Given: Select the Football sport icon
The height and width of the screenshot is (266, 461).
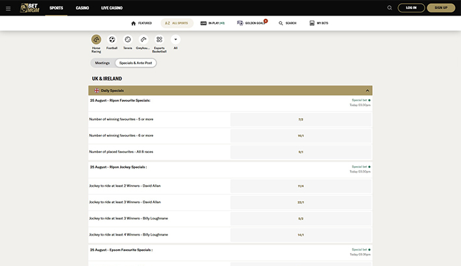Looking at the screenshot, I should [x=112, y=40].
